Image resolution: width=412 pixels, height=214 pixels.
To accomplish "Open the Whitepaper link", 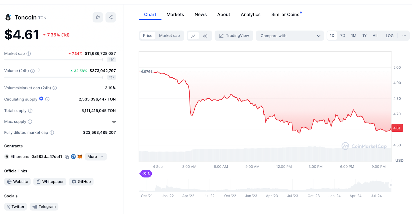I will point(50,182).
